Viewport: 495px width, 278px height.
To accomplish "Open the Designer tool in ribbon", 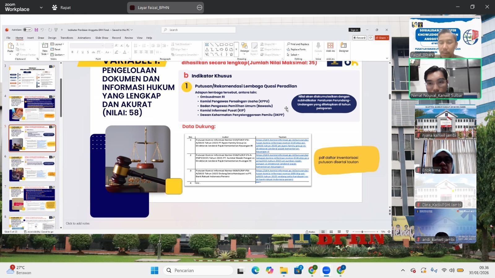I will click(343, 47).
